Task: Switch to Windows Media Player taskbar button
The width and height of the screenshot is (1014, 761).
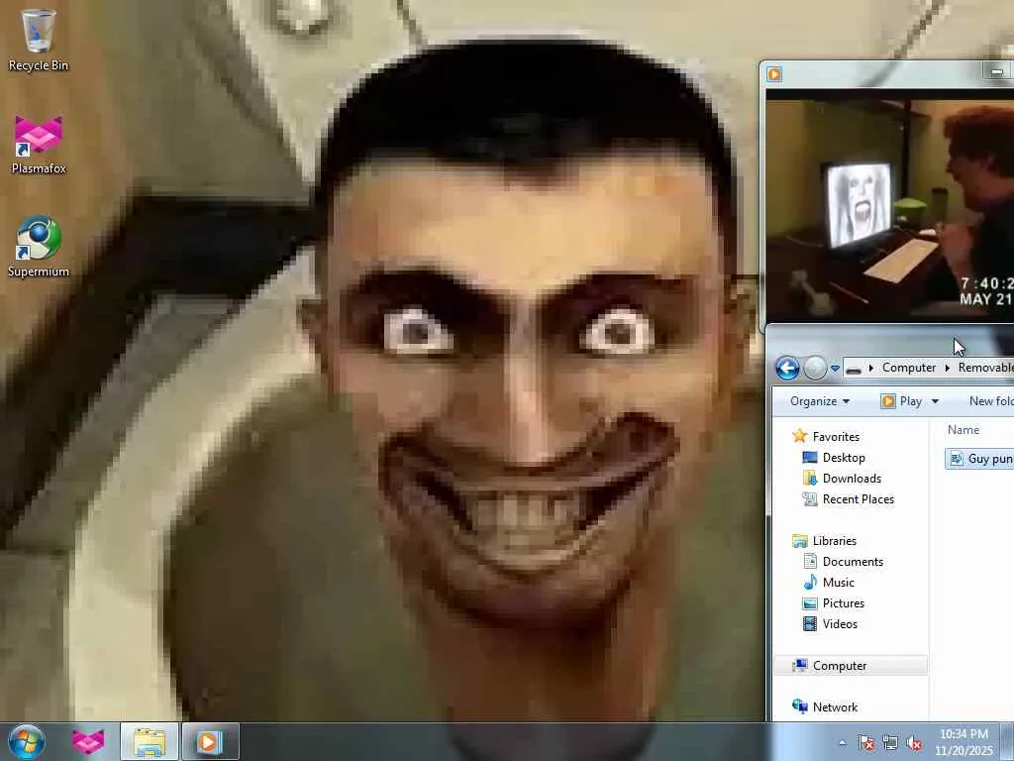Action: tap(211, 741)
